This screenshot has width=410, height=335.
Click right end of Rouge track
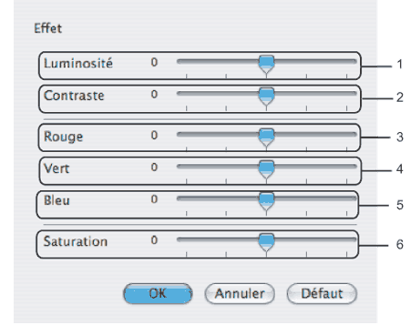(x=354, y=135)
